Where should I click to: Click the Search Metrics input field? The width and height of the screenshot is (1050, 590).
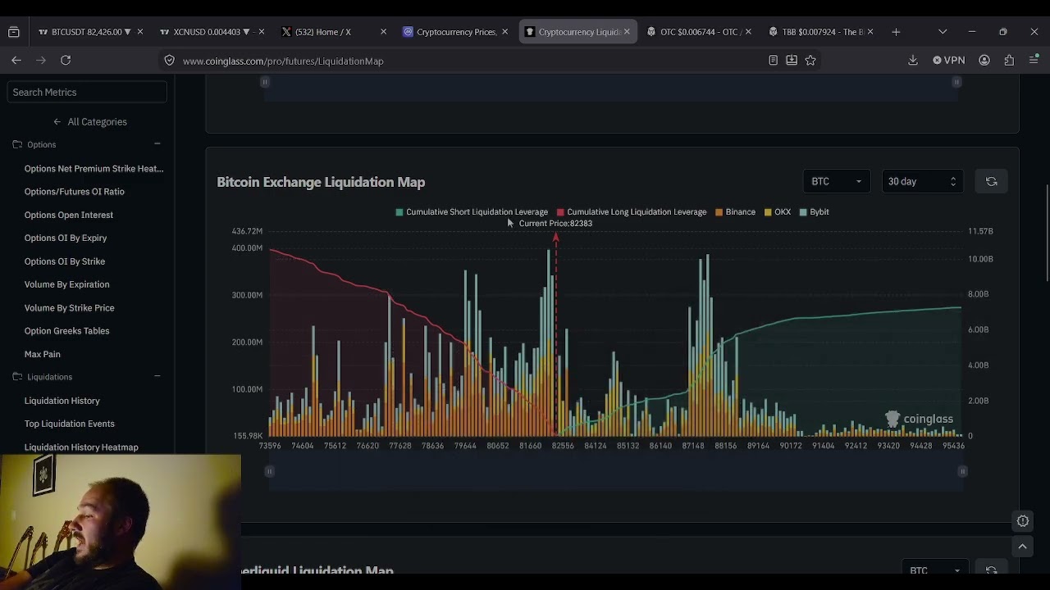(x=87, y=92)
